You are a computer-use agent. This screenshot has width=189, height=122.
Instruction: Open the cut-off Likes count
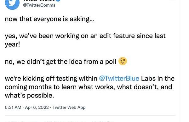coord(102,121)
